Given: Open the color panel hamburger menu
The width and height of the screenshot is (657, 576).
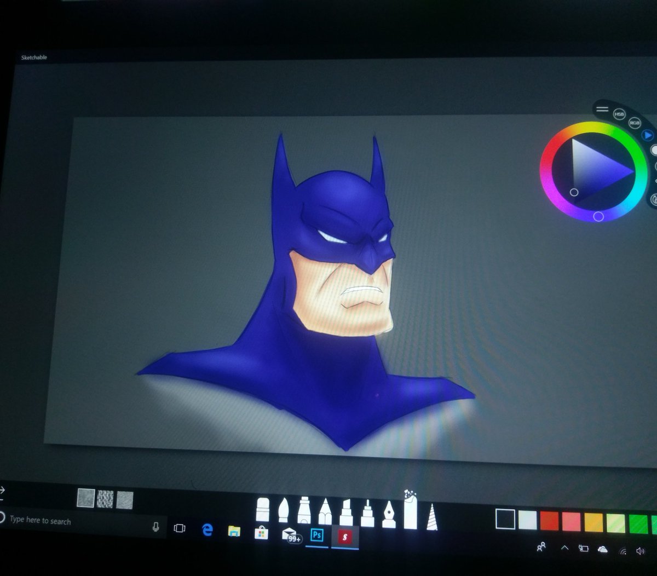Looking at the screenshot, I should point(601,108).
